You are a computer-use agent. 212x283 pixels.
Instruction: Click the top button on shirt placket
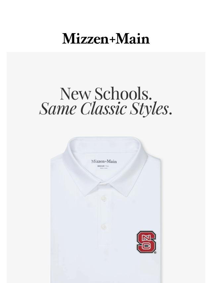pyautogui.click(x=104, y=199)
